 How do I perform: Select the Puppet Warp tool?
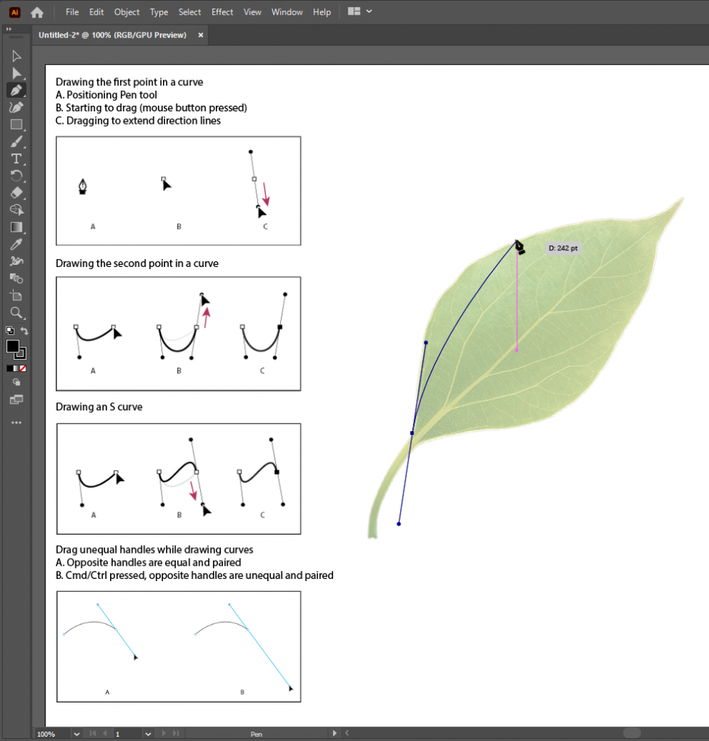pyautogui.click(x=17, y=261)
